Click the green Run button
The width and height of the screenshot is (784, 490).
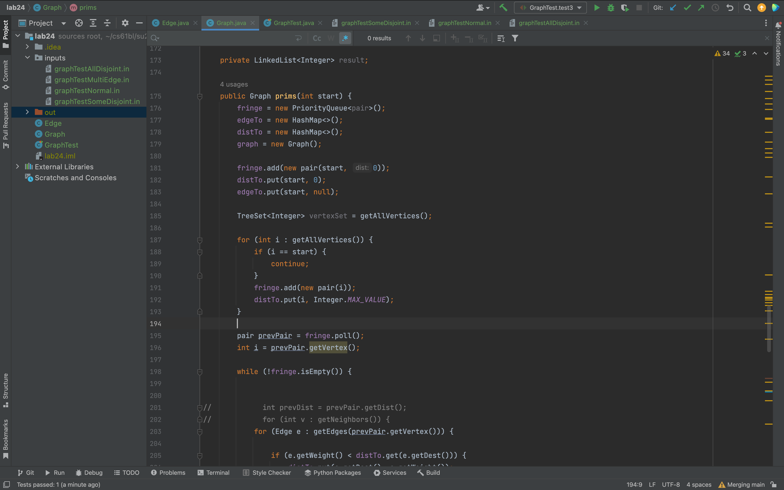click(x=596, y=7)
